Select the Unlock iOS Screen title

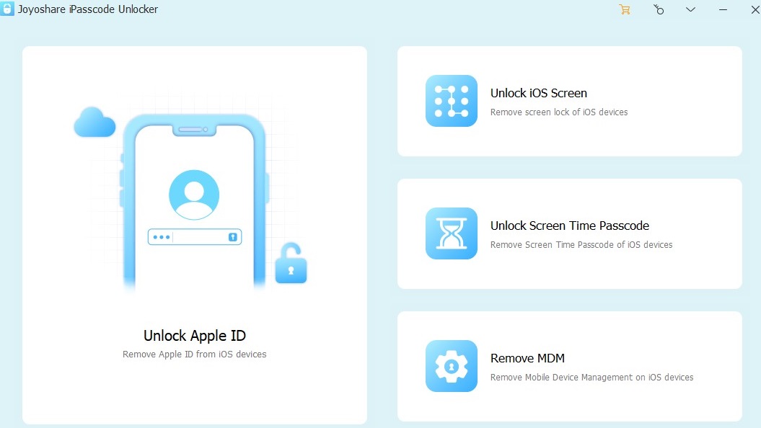point(539,93)
